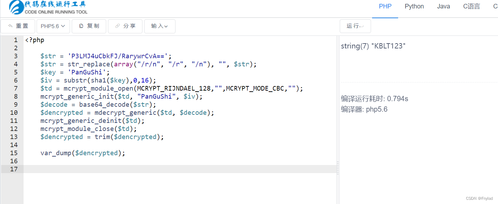The height and width of the screenshot is (204, 498).
Task: Click the divider handle between editor and output
Action: [x=338, y=168]
